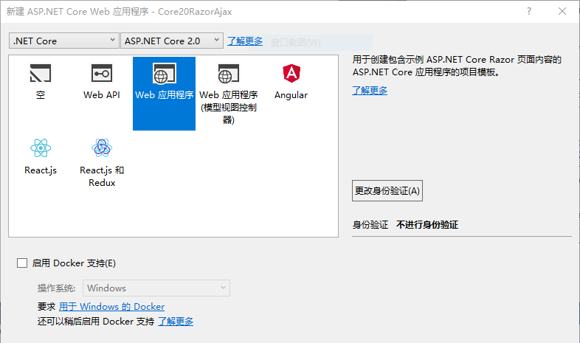This screenshot has width=580, height=343.
Task: Choose the Web API template icon
Action: [102, 74]
